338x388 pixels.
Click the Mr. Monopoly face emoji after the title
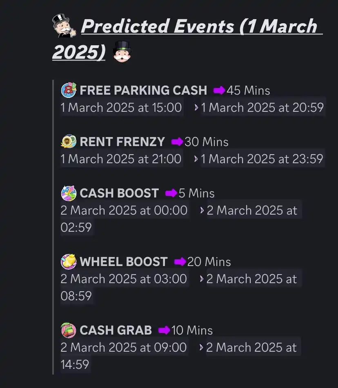point(121,52)
